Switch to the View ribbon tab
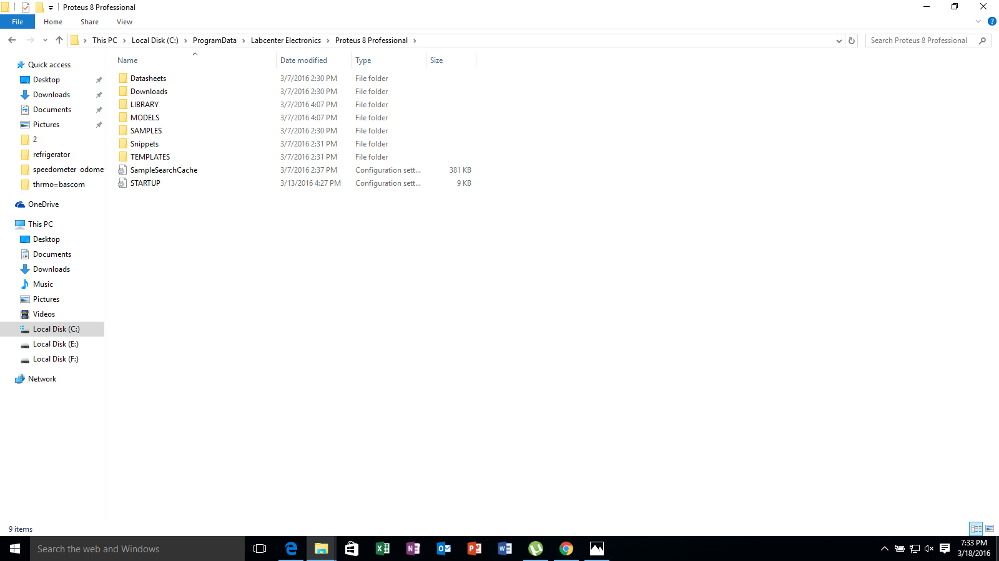Screen dimensions: 999x561 (x=124, y=22)
